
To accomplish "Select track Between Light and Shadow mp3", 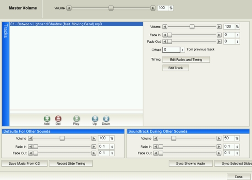I will pyautogui.click(x=77, y=24).
